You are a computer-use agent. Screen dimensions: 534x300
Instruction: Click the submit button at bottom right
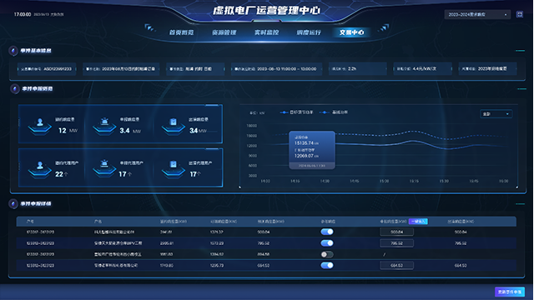pos(510,292)
